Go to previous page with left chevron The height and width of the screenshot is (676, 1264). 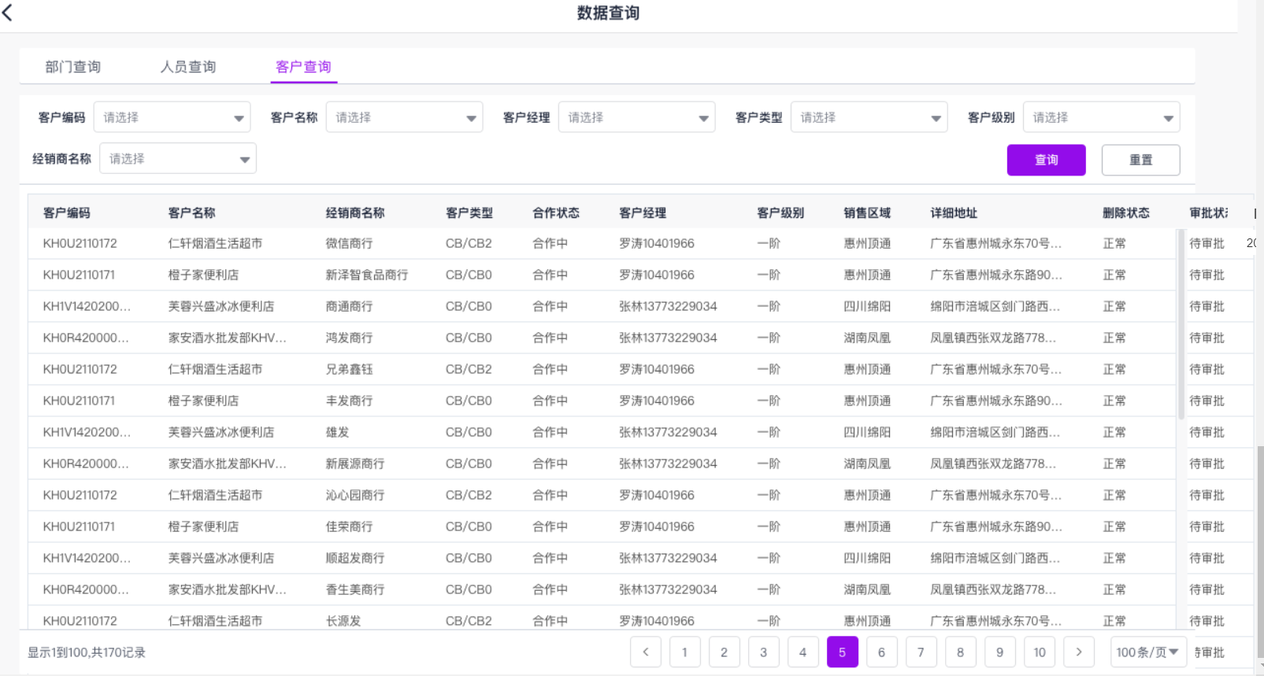pyautogui.click(x=646, y=652)
